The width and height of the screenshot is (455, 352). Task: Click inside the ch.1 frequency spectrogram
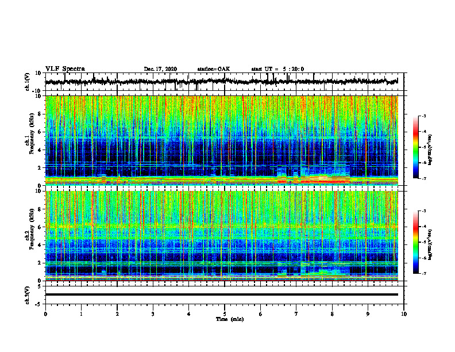(x=221, y=140)
